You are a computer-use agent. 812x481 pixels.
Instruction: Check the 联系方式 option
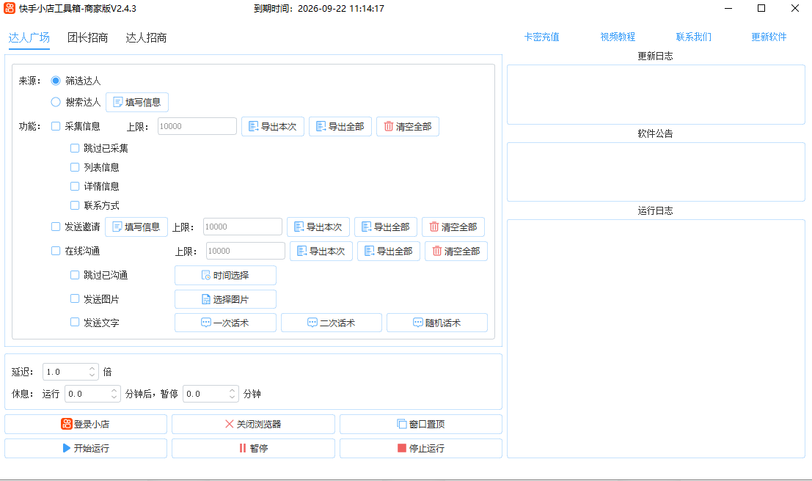click(x=75, y=205)
